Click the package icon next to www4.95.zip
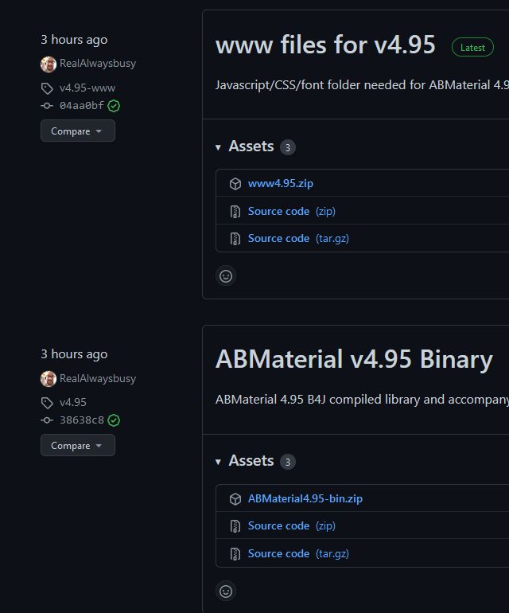Viewport: 509px width, 613px height. point(235,184)
